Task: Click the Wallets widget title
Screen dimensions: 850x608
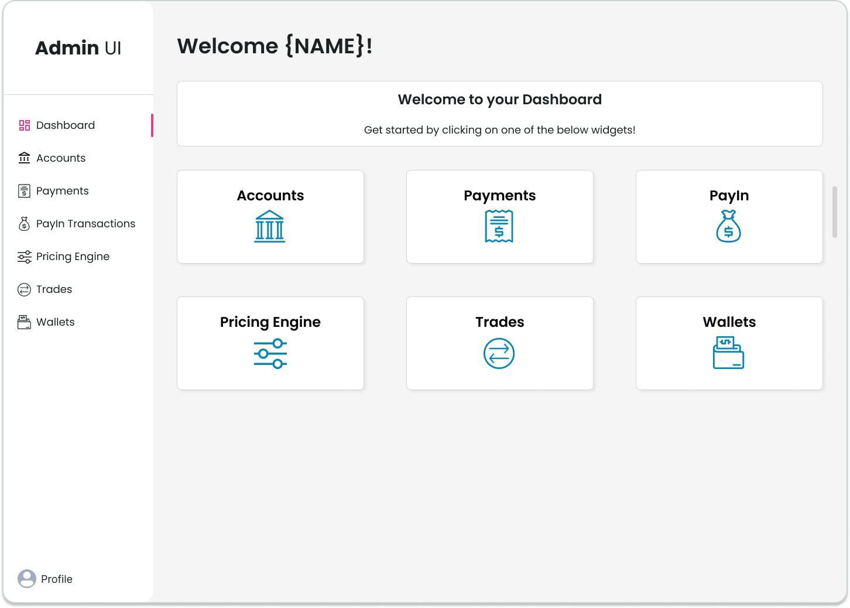Action: coord(729,322)
